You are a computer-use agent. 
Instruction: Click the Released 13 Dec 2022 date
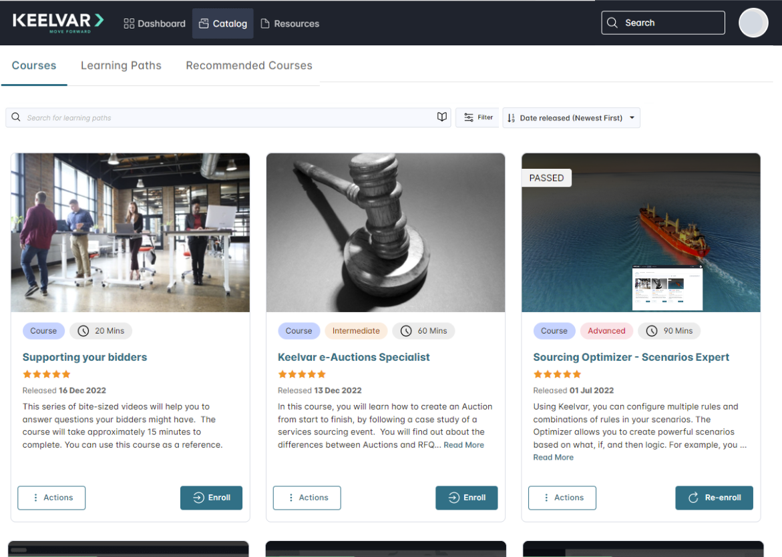(x=320, y=391)
